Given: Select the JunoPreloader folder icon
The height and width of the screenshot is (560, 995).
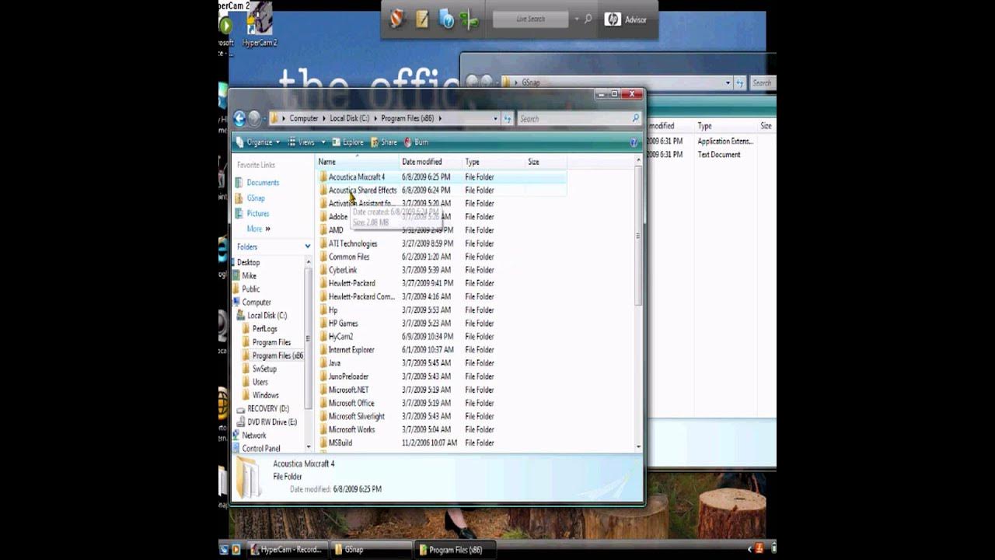Looking at the screenshot, I should [x=323, y=376].
